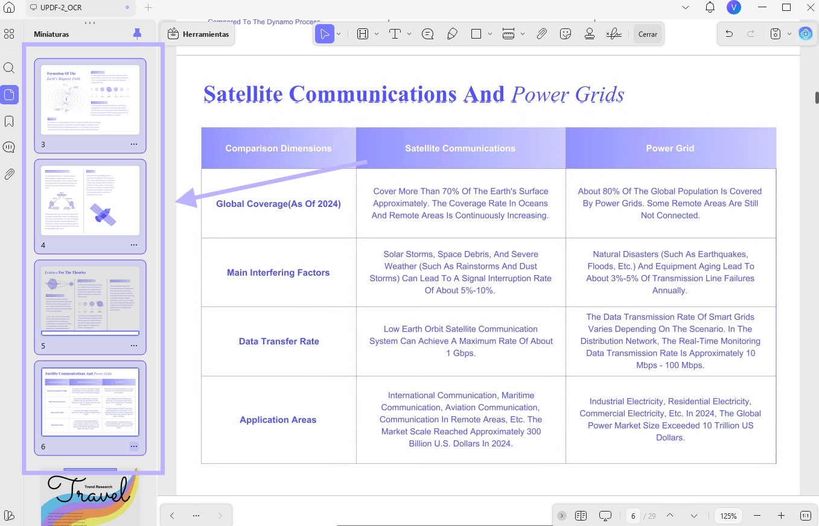
Task: Select the highlight text tool
Action: (363, 34)
